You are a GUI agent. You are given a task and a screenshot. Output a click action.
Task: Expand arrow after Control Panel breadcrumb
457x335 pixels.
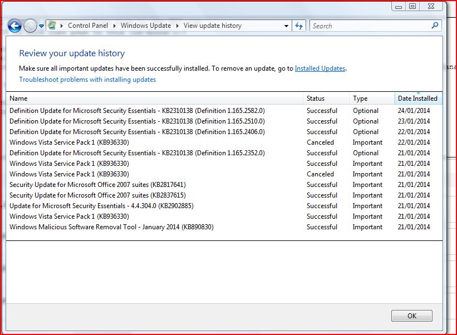(x=114, y=26)
